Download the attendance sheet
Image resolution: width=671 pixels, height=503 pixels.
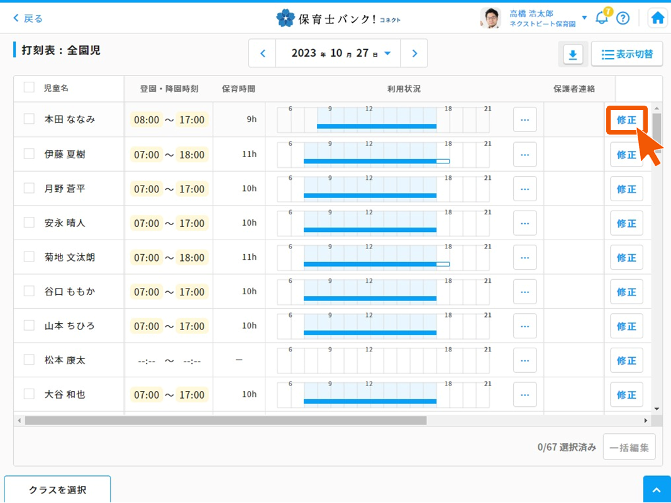572,55
